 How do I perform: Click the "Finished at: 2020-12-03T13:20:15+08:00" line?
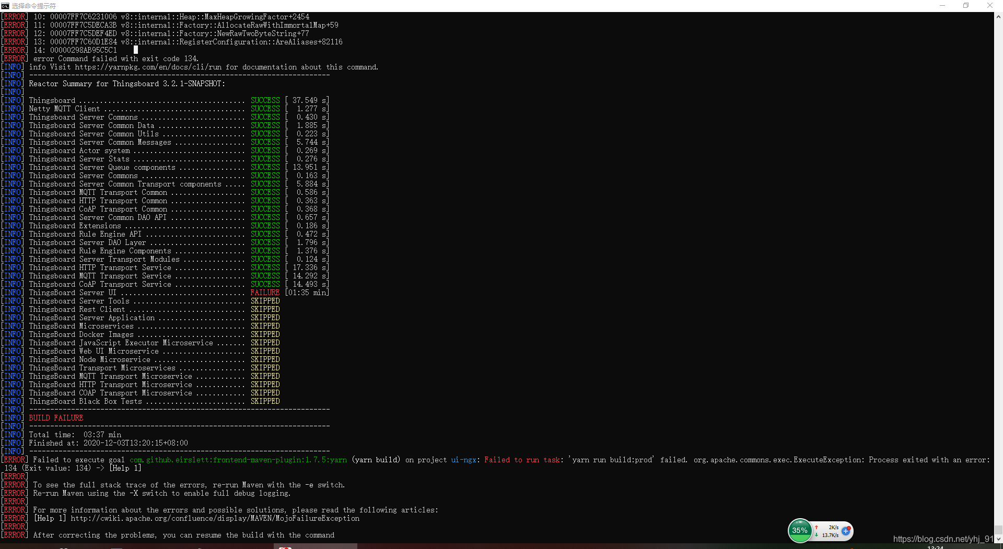pyautogui.click(x=108, y=443)
